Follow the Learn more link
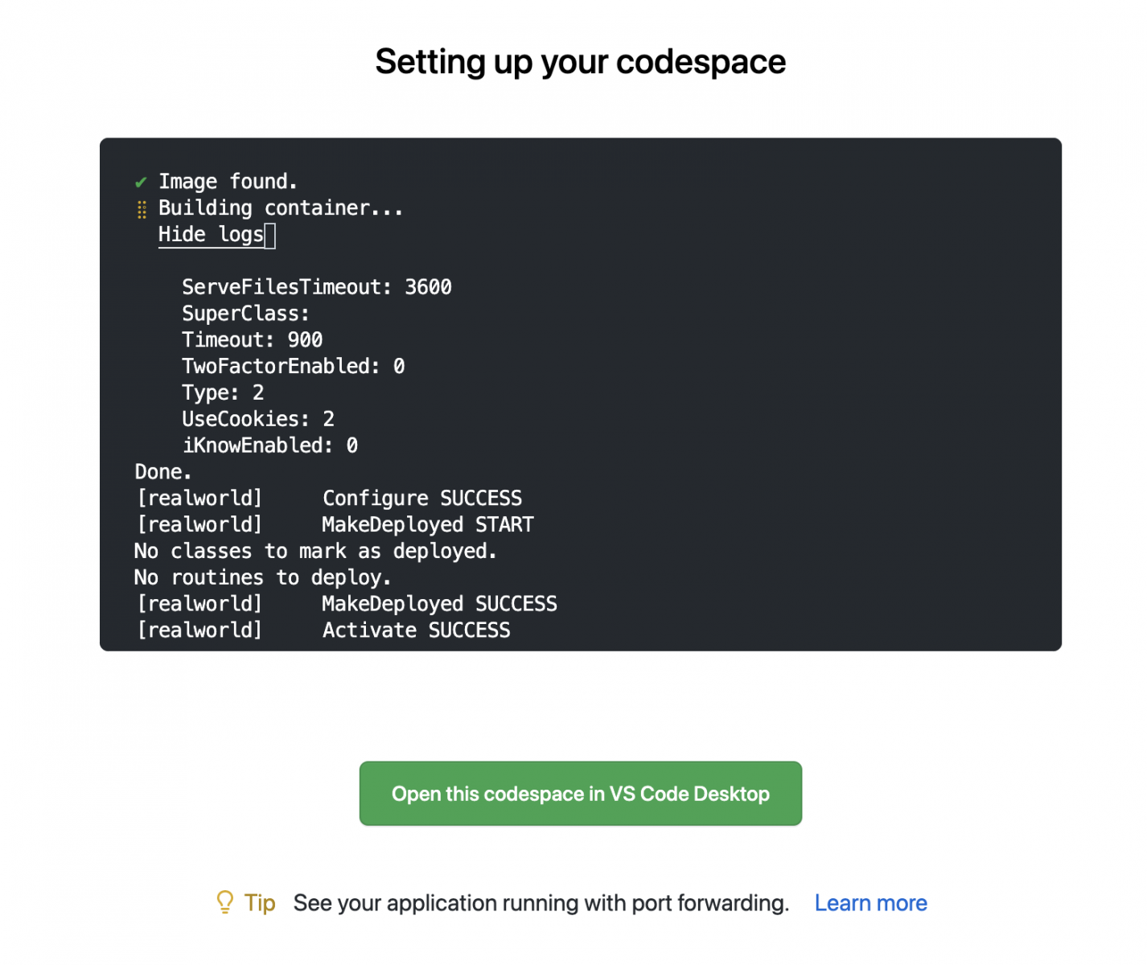Image resolution: width=1147 pixels, height=965 pixels. click(870, 903)
